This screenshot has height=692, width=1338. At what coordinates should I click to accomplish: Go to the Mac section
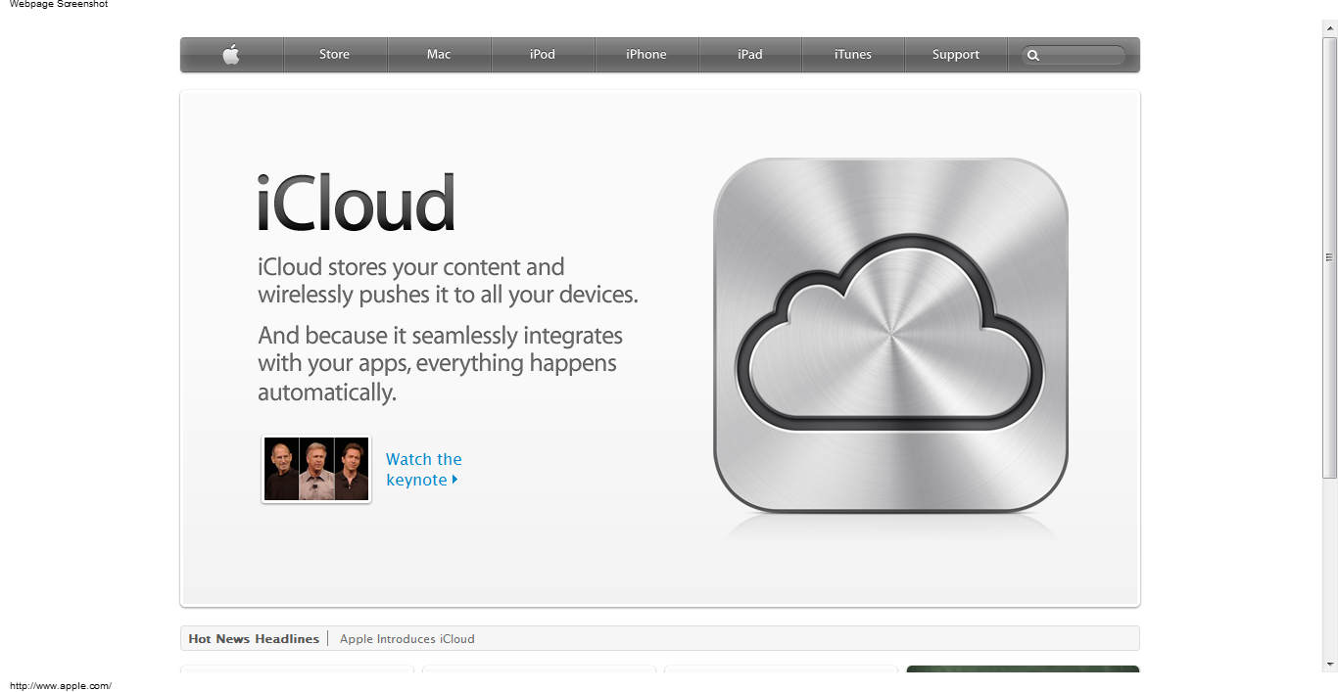pyautogui.click(x=439, y=55)
